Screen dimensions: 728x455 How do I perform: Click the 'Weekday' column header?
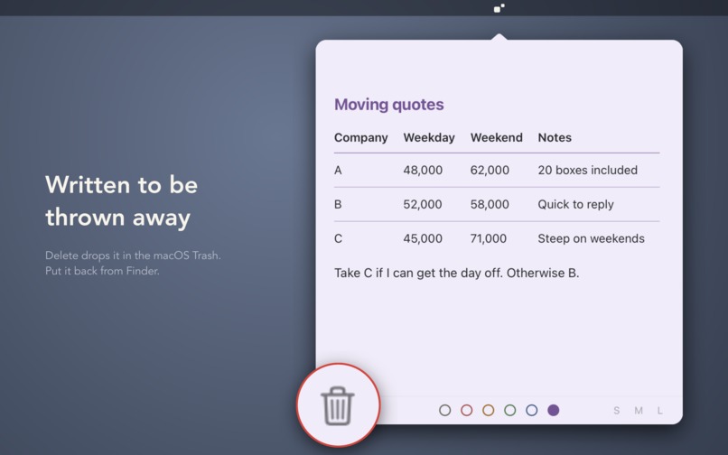point(429,138)
